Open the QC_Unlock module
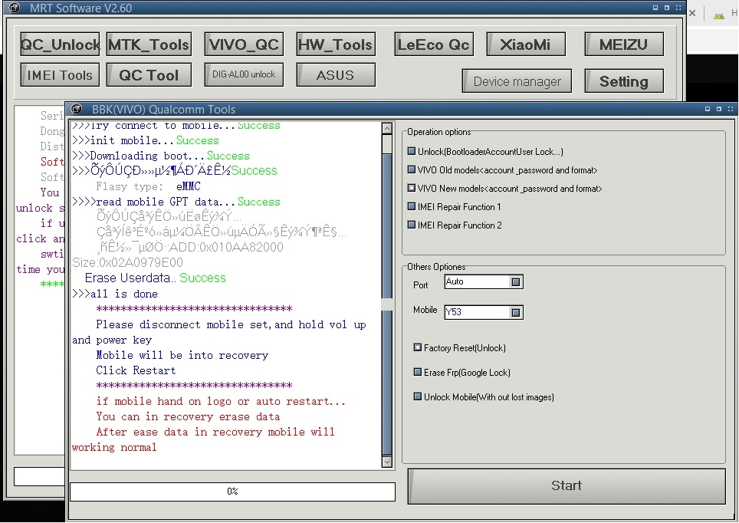The height and width of the screenshot is (523, 739). coord(60,44)
